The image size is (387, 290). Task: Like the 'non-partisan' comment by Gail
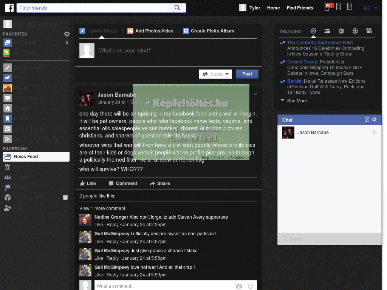[x=99, y=242]
